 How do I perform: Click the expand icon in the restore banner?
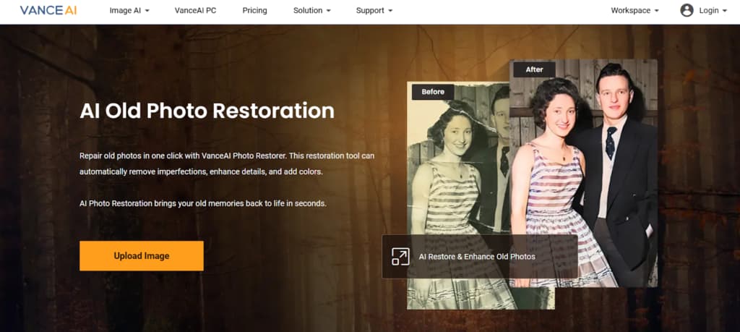tap(400, 257)
